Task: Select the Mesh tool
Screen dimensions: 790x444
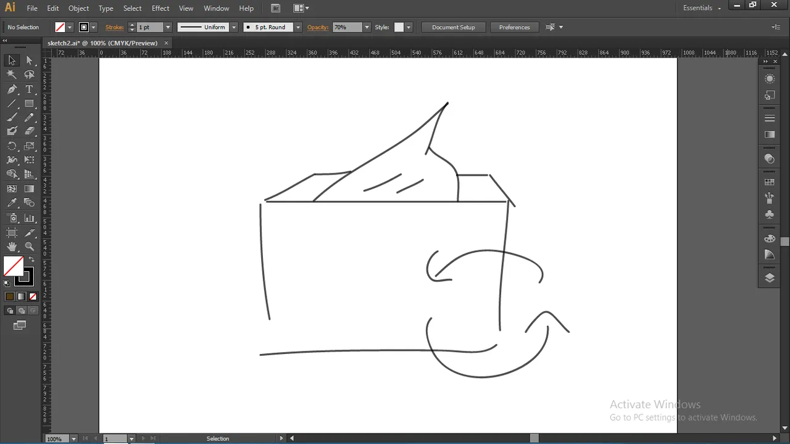Action: tap(12, 189)
